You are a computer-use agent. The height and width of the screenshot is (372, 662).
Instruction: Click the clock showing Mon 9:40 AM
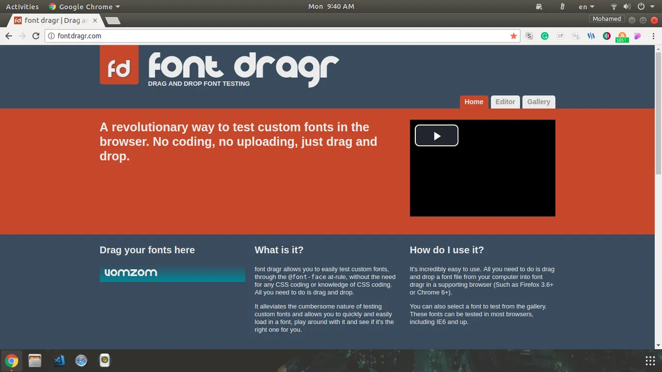tap(331, 6)
